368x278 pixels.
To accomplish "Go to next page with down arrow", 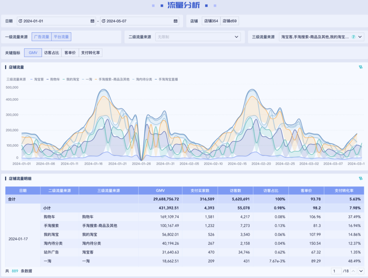I will tap(361, 271).
